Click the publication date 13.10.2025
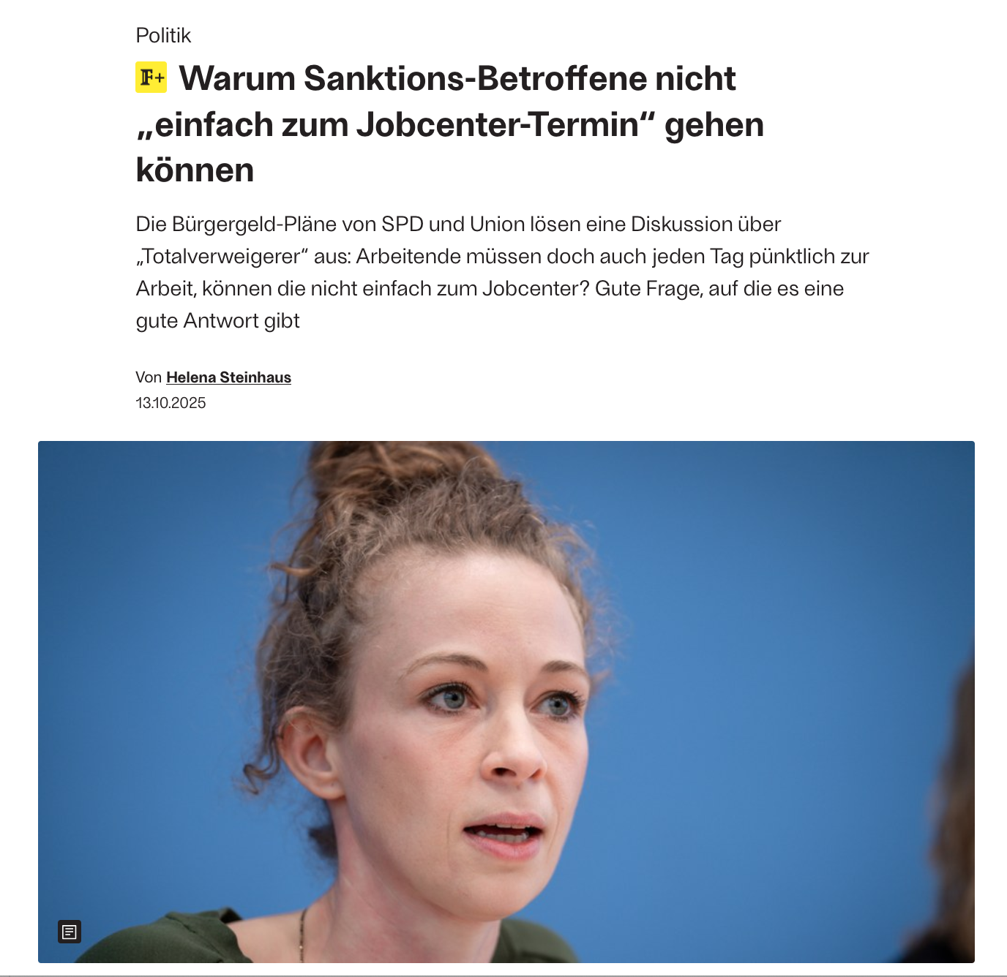Screen dimensions: 1007x977 171,403
